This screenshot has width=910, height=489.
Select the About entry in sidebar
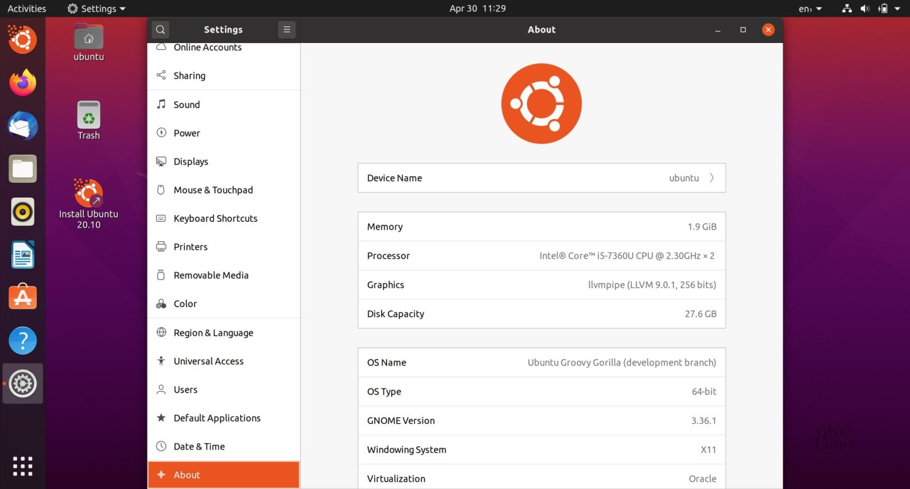click(x=224, y=475)
